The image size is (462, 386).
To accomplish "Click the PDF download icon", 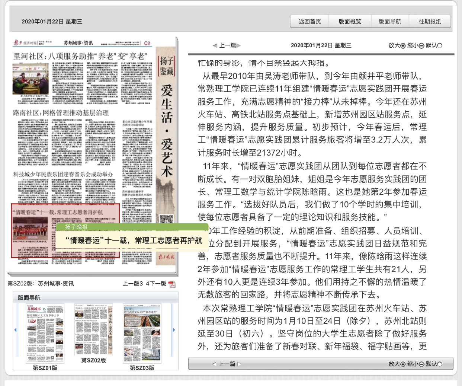I will click(172, 284).
